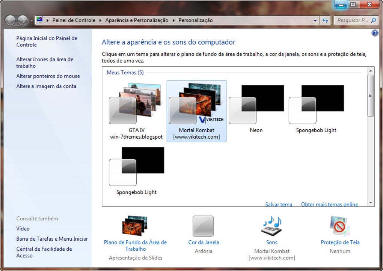This screenshot has height=271, width=383.
Task: Open Barra de Tarefas e Menu Iniciar
Action: click(52, 239)
